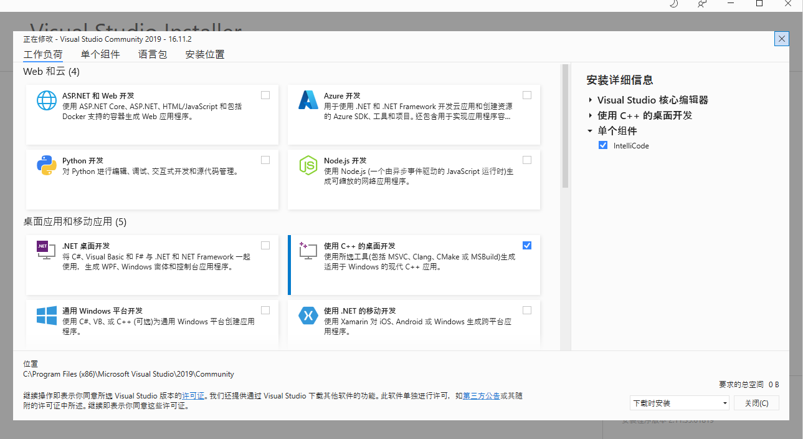The width and height of the screenshot is (803, 439).
Task: Click the 安装详细信息 heading
Action: tap(620, 80)
